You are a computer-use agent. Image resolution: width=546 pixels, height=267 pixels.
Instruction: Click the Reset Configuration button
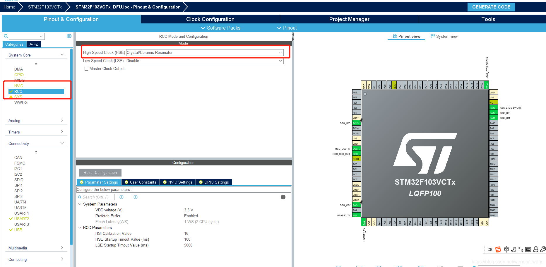pos(100,172)
